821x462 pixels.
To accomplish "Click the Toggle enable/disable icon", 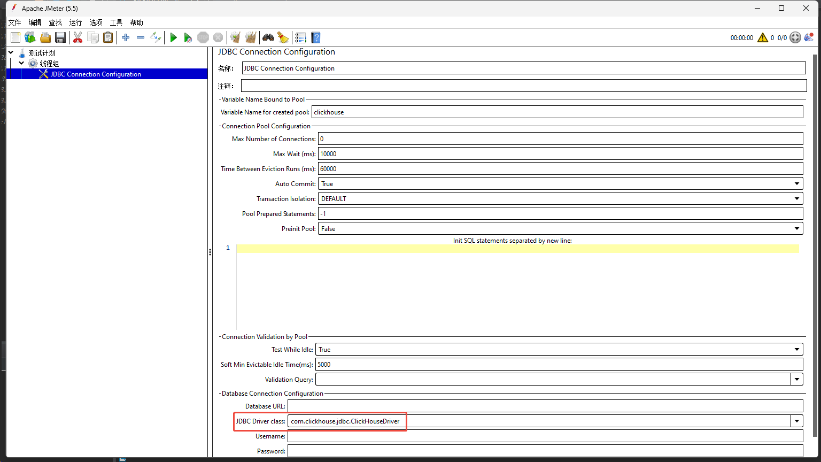I will click(156, 37).
